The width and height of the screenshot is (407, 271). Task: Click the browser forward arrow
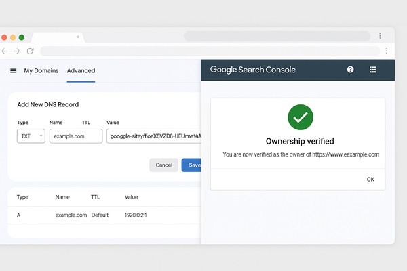[17, 51]
